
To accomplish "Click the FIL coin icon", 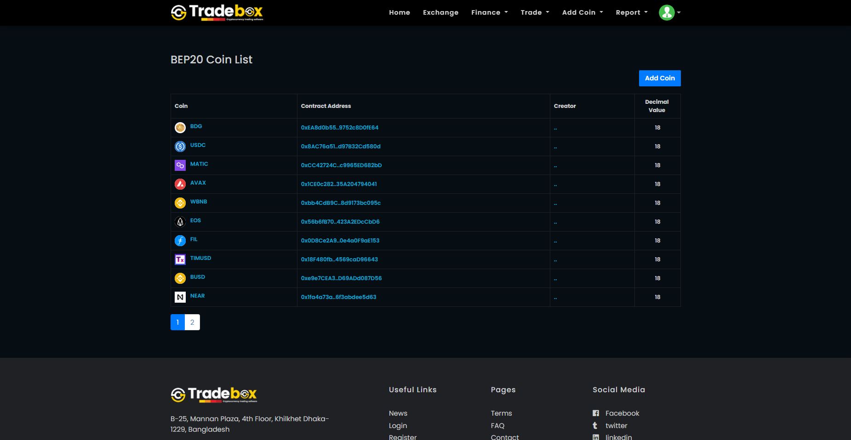I will pos(180,241).
